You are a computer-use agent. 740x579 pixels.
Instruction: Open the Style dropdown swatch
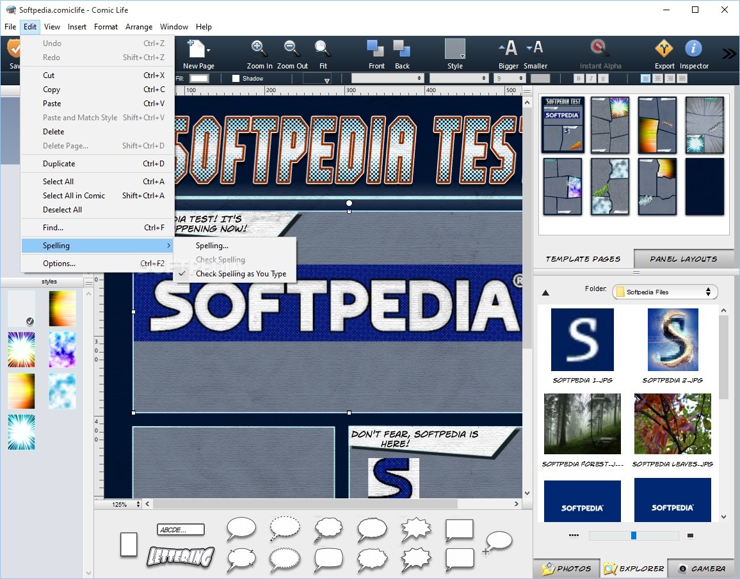[455, 49]
